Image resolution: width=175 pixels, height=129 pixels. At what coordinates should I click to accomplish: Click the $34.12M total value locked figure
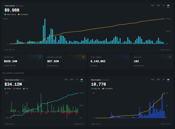click(x=13, y=84)
